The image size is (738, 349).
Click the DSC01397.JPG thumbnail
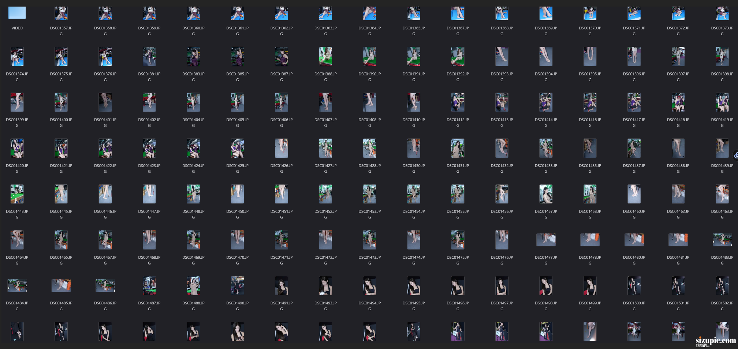tap(678, 56)
